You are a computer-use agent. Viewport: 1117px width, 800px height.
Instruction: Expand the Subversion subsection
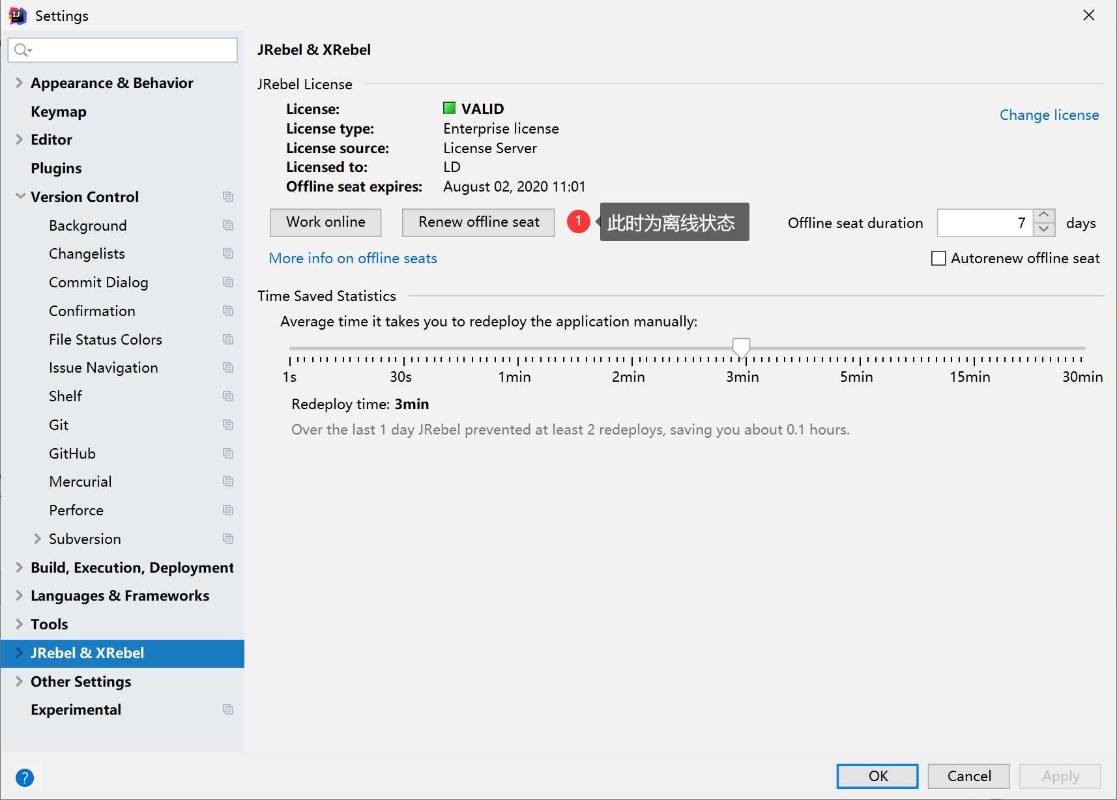37,539
